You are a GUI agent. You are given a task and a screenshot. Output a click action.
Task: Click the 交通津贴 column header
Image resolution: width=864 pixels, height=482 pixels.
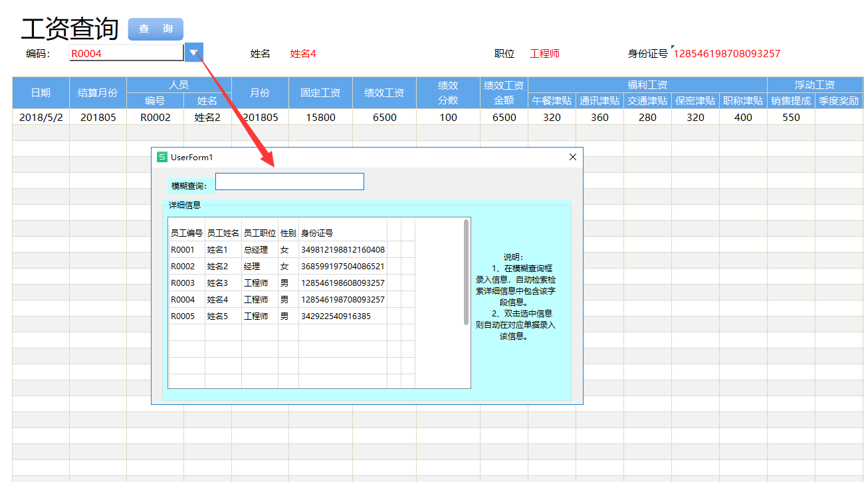(648, 101)
